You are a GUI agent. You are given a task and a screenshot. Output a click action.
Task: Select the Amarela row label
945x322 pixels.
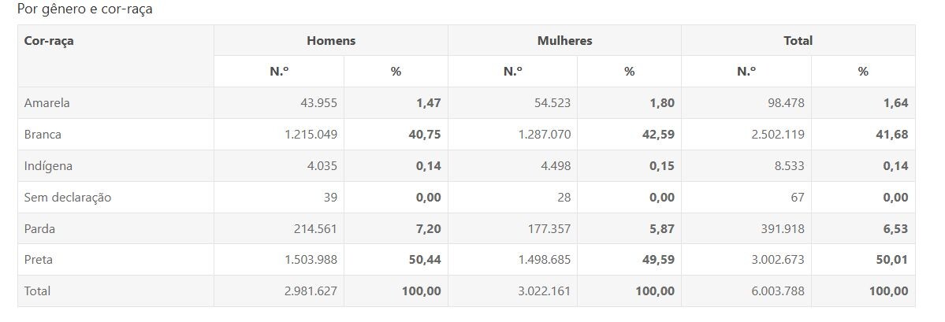47,103
